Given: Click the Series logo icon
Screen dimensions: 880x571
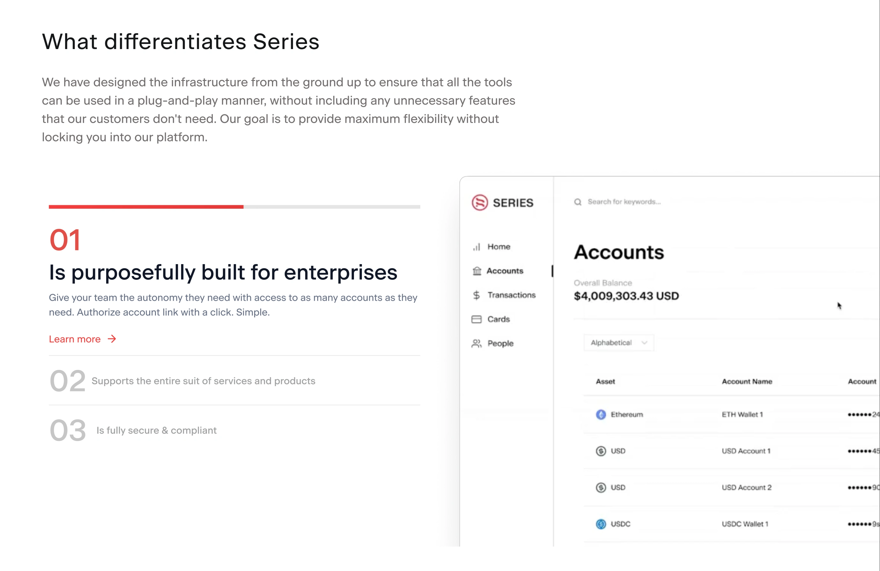Looking at the screenshot, I should 480,203.
